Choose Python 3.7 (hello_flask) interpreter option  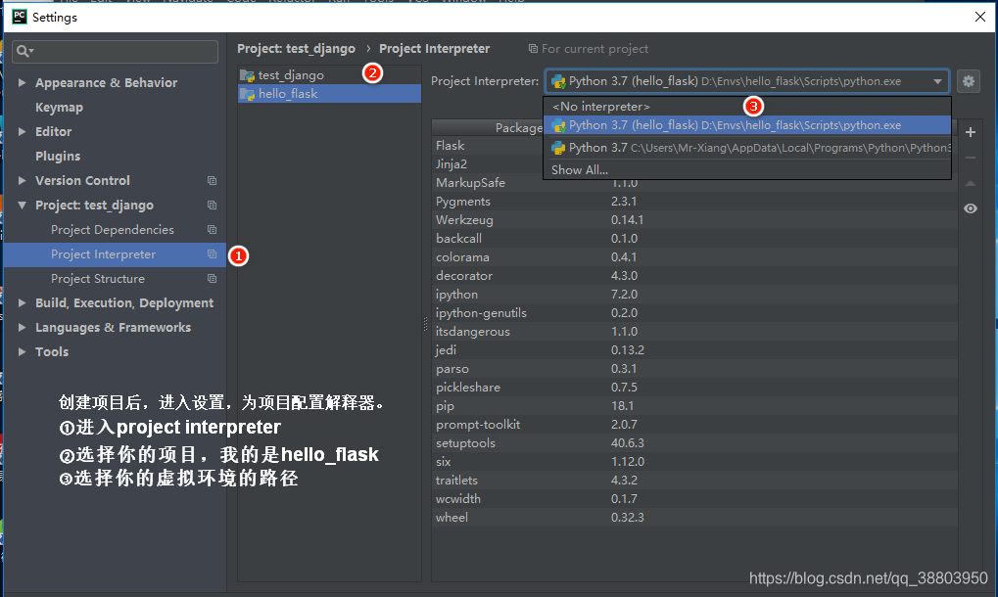point(747,126)
